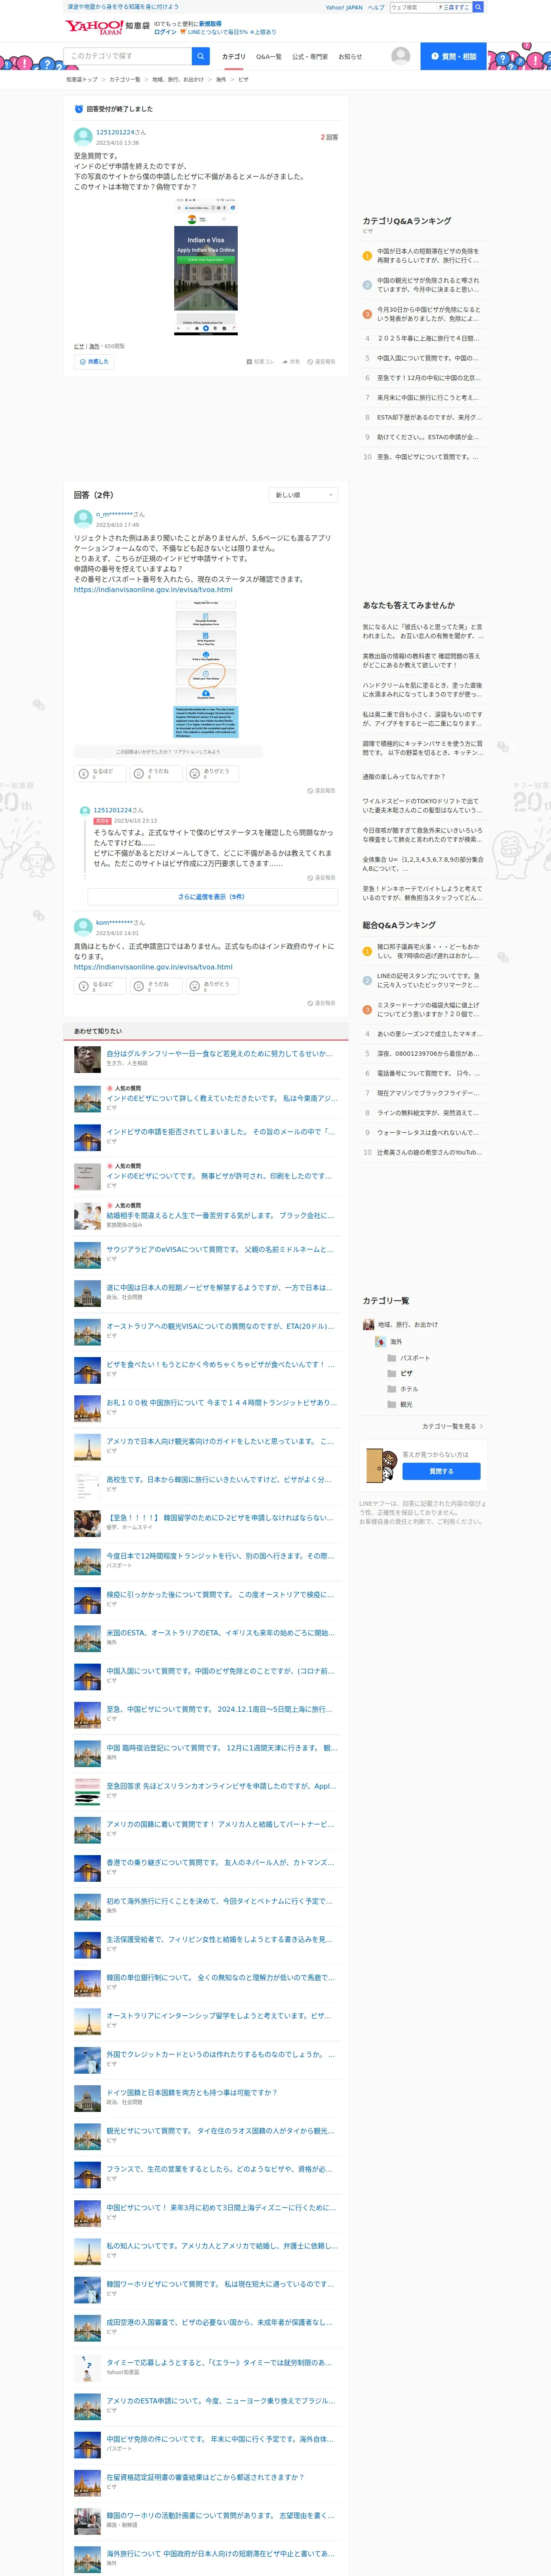This screenshot has width=551, height=2576.
Task: Open the 新しい順 sort dropdown
Action: pyautogui.click(x=304, y=495)
